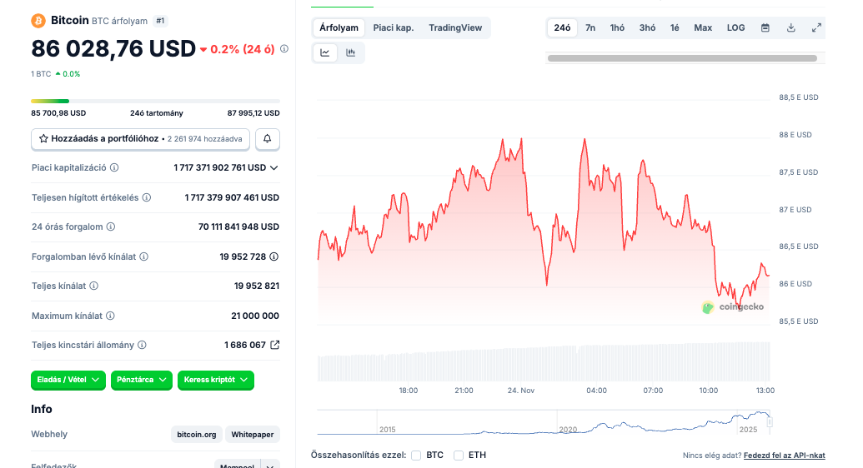The height and width of the screenshot is (468, 863).
Task: Click the 21 000 000 maximum supply value
Action: pos(255,316)
